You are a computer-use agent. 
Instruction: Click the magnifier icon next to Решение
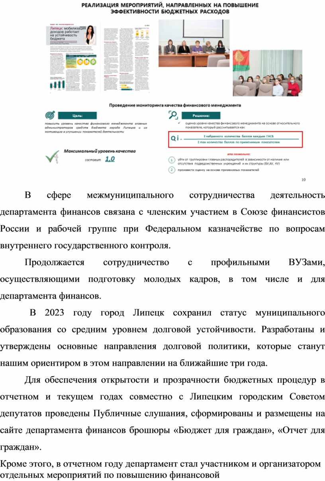click(x=173, y=115)
